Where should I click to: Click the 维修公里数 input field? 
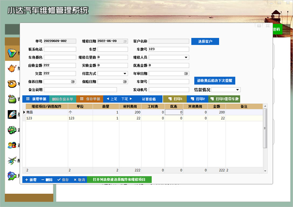113,57
